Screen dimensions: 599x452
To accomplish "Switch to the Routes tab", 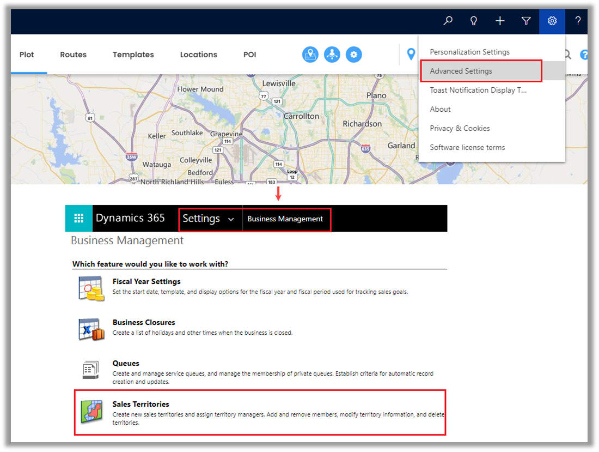I will tap(74, 55).
